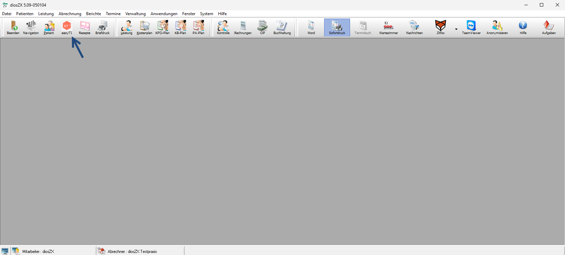Open the Aufgaben tasks icon
This screenshot has height=255, width=565.
[x=548, y=27]
